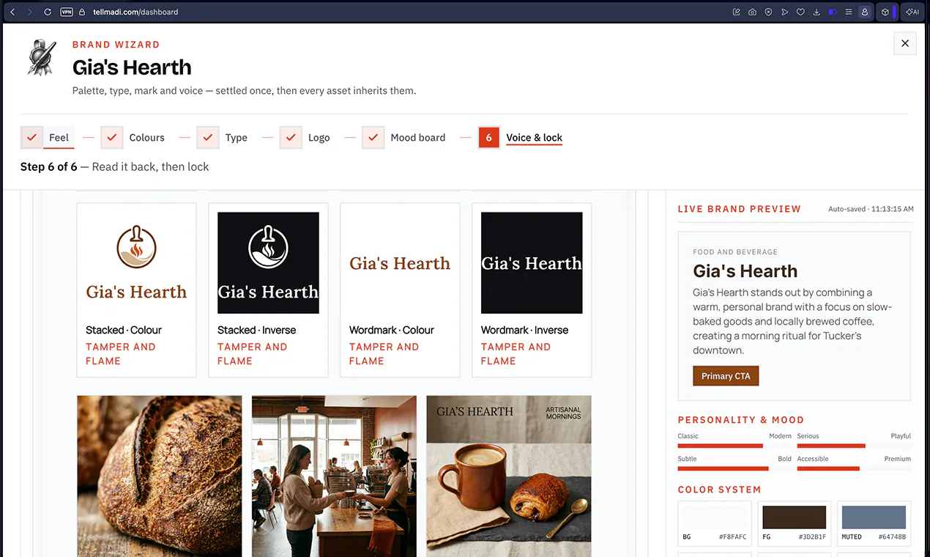Open the Artisanal Mornings coffee image
Viewport: 930px width, 557px height.
[509, 476]
